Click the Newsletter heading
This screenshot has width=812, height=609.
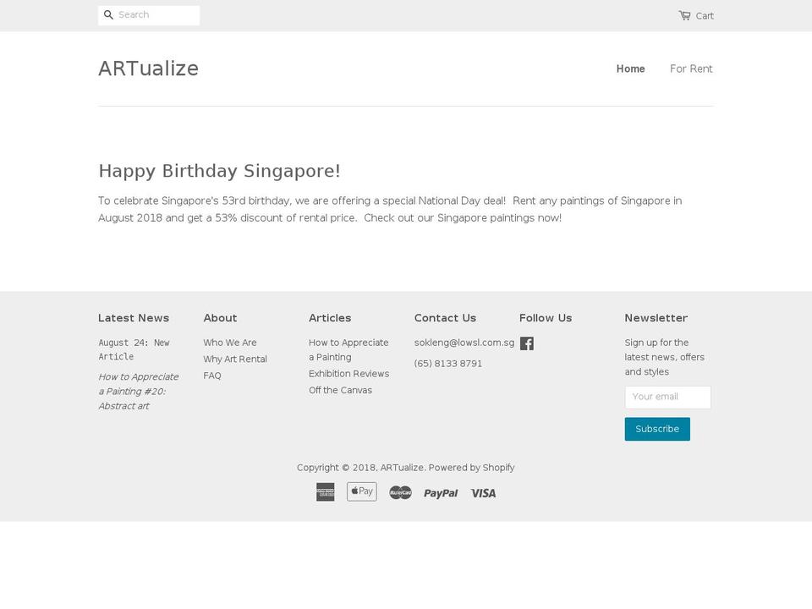click(656, 318)
